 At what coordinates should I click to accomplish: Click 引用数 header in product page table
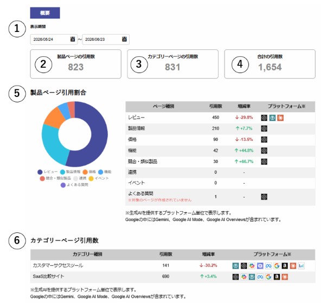[x=215, y=106]
